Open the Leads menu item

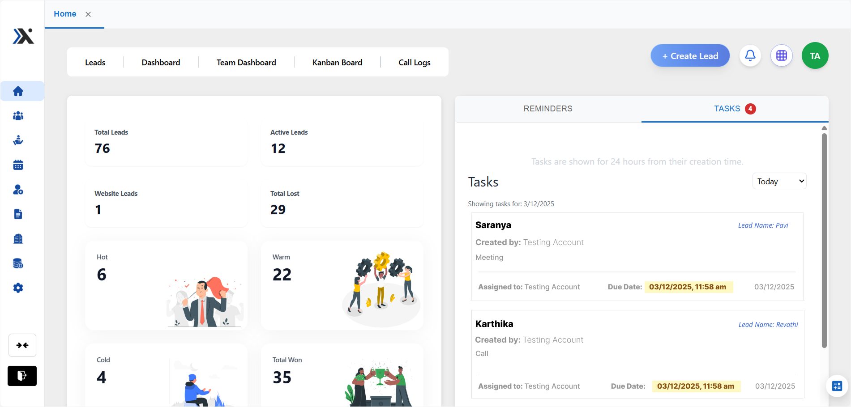point(95,63)
